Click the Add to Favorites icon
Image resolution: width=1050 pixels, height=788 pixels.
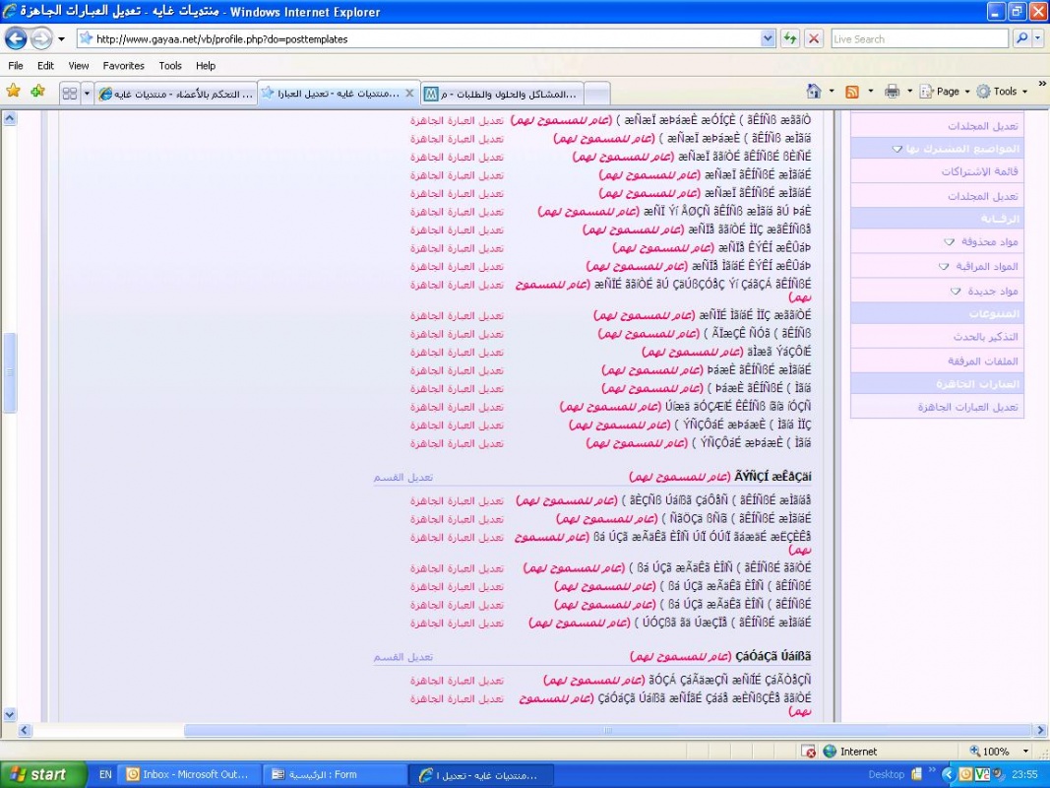(x=37, y=92)
